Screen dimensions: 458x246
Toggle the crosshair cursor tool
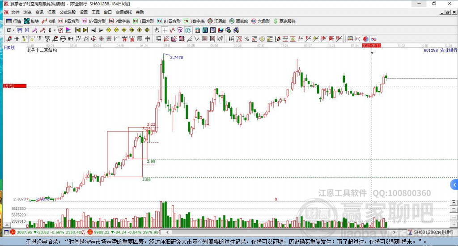165,30
